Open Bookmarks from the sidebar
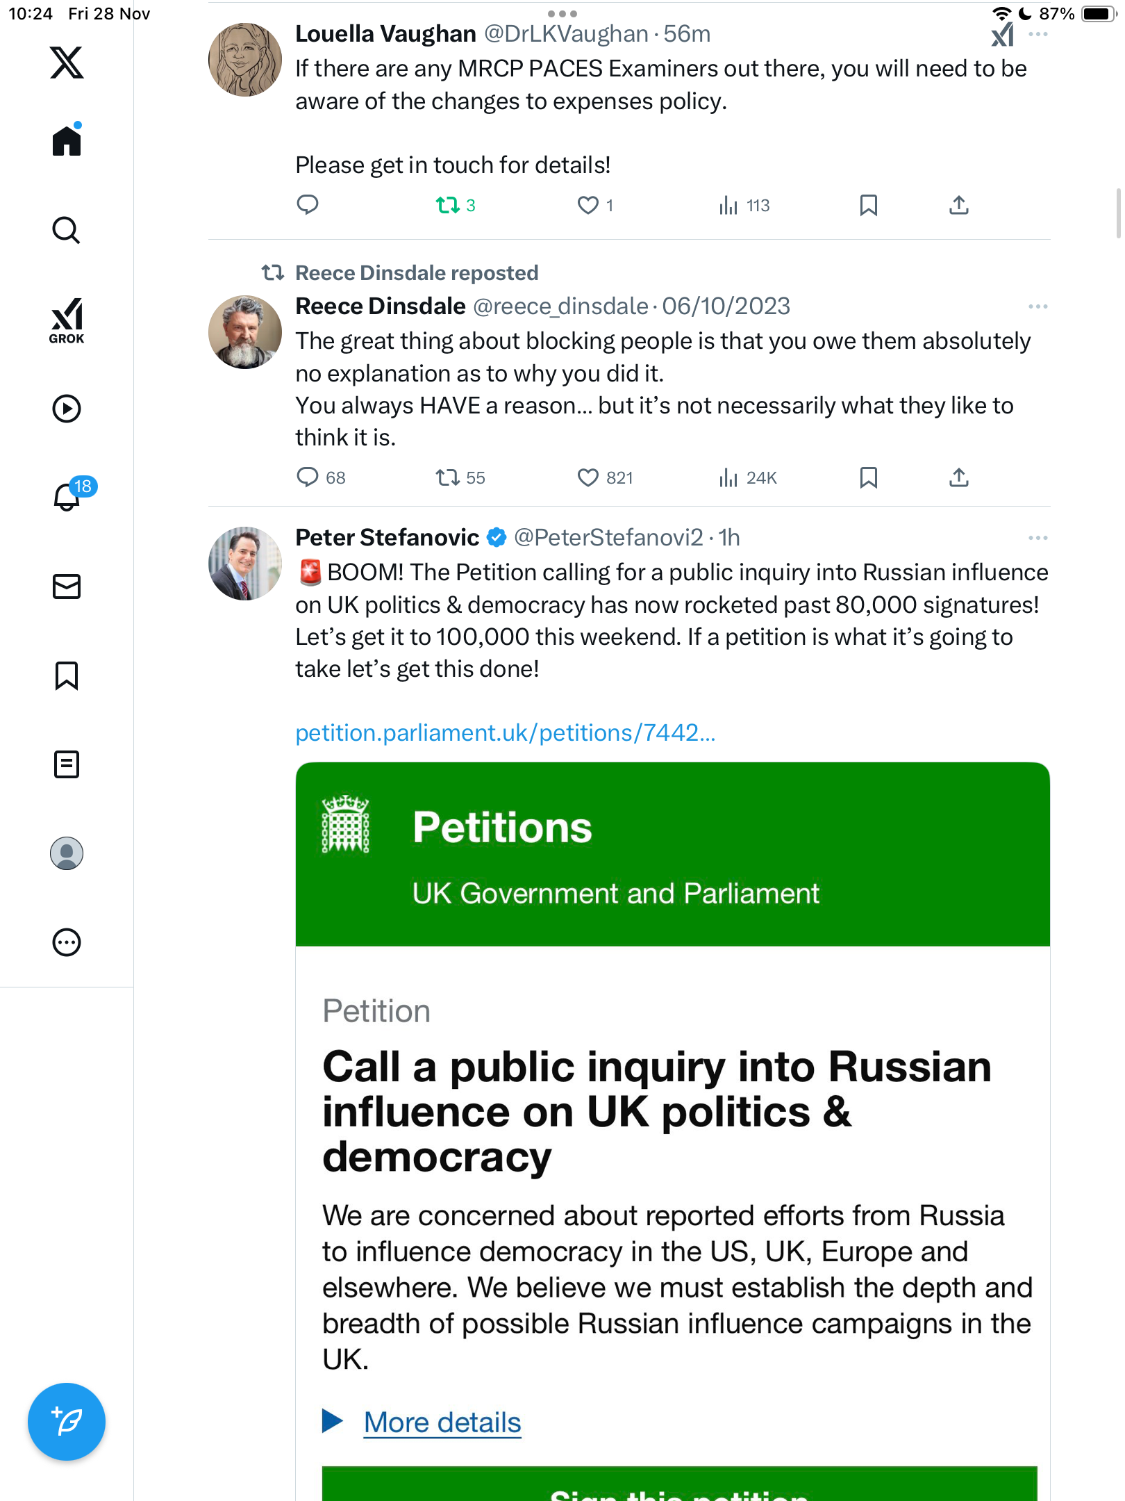 pos(67,675)
